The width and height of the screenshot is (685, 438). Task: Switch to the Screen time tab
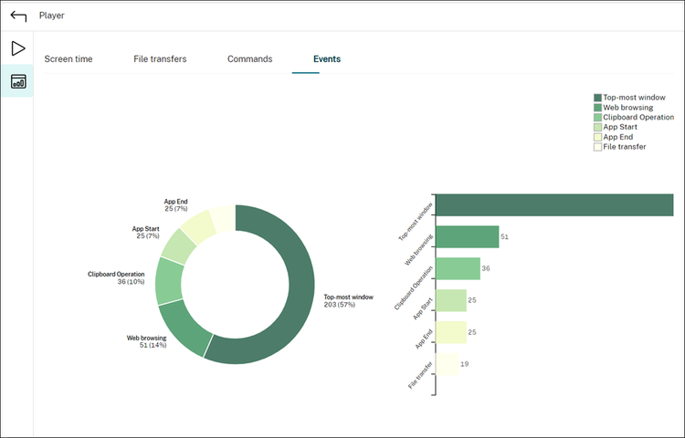click(x=68, y=59)
